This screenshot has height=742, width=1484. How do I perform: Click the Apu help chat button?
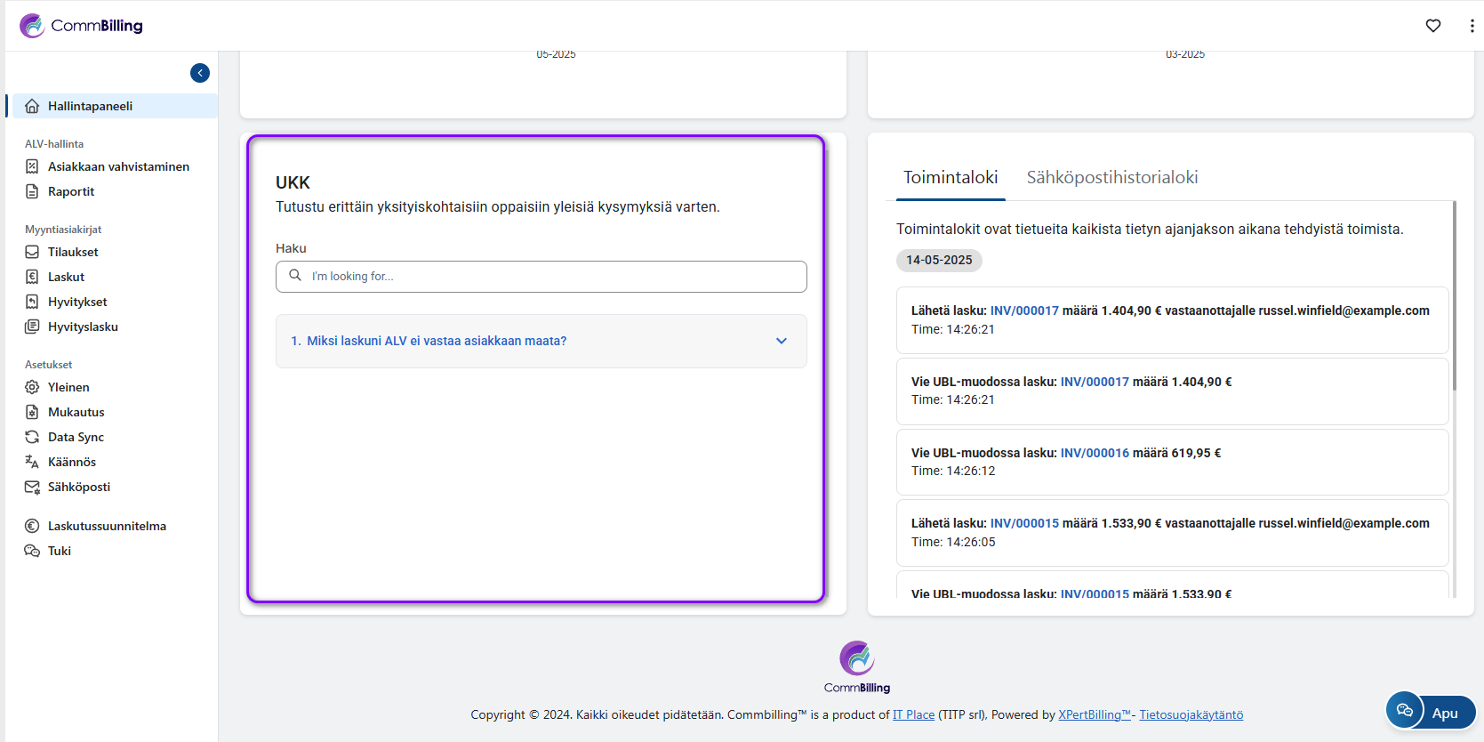pos(1430,712)
